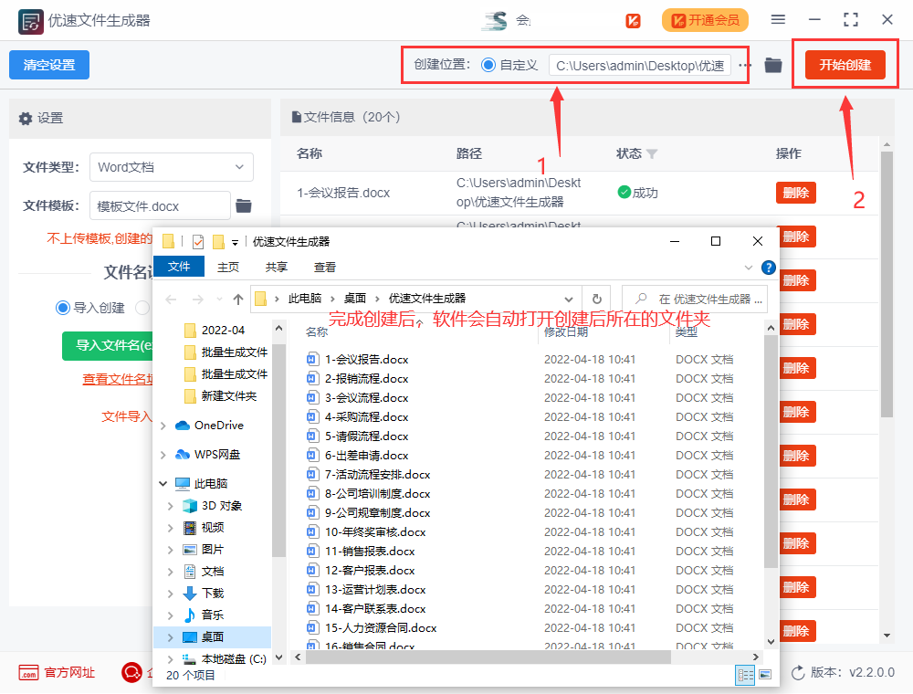Toggle the checkbox in Explorer quick access toolbar
Viewport: 913px width, 694px height.
point(197,241)
